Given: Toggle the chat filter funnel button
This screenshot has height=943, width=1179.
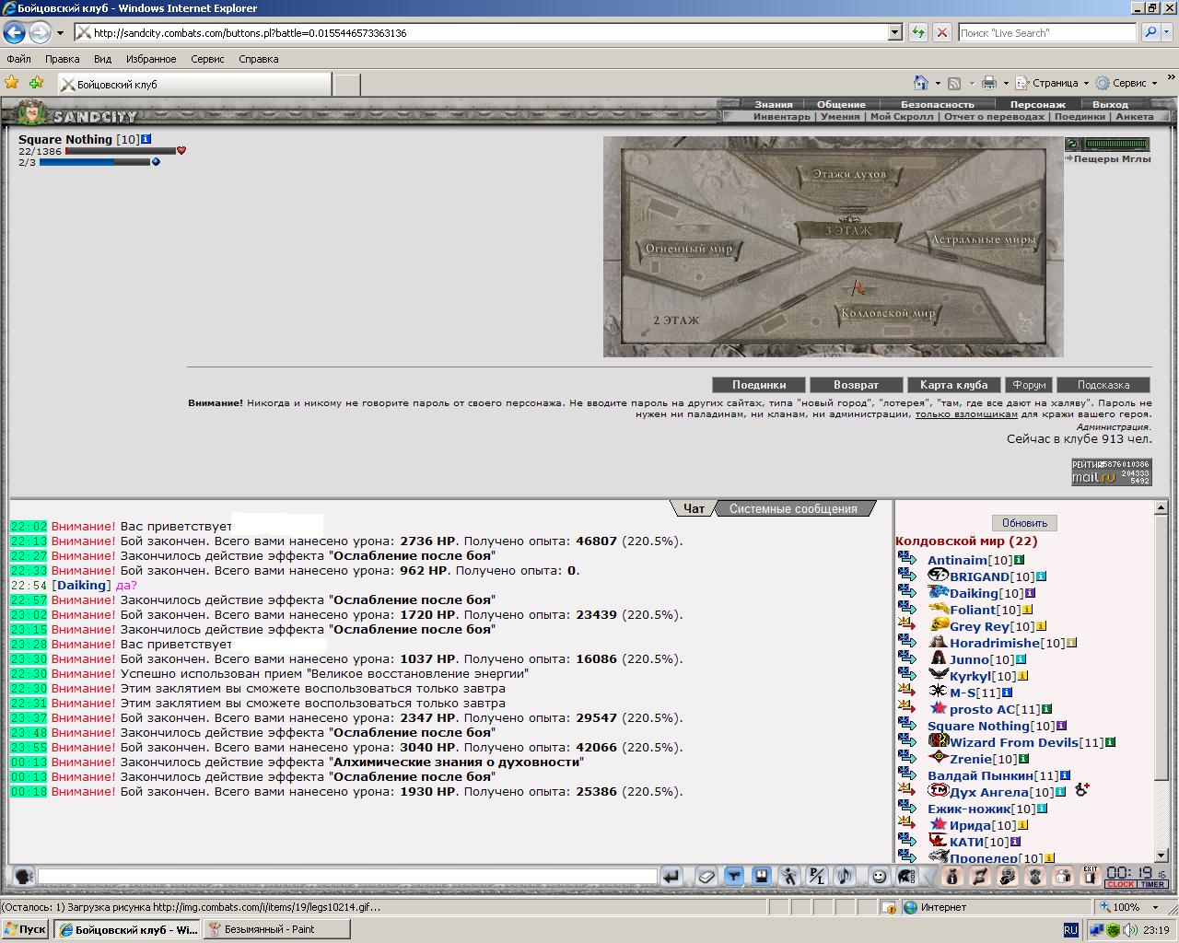Looking at the screenshot, I should [x=733, y=876].
